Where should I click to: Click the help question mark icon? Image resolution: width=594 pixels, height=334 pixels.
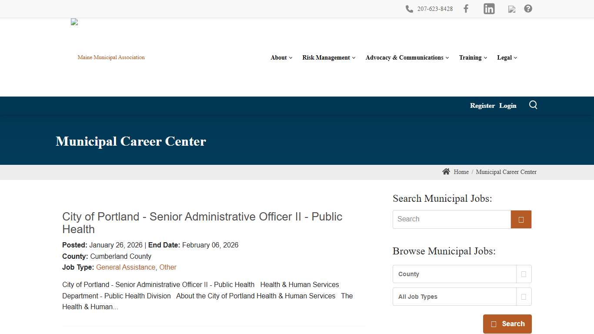click(x=528, y=9)
